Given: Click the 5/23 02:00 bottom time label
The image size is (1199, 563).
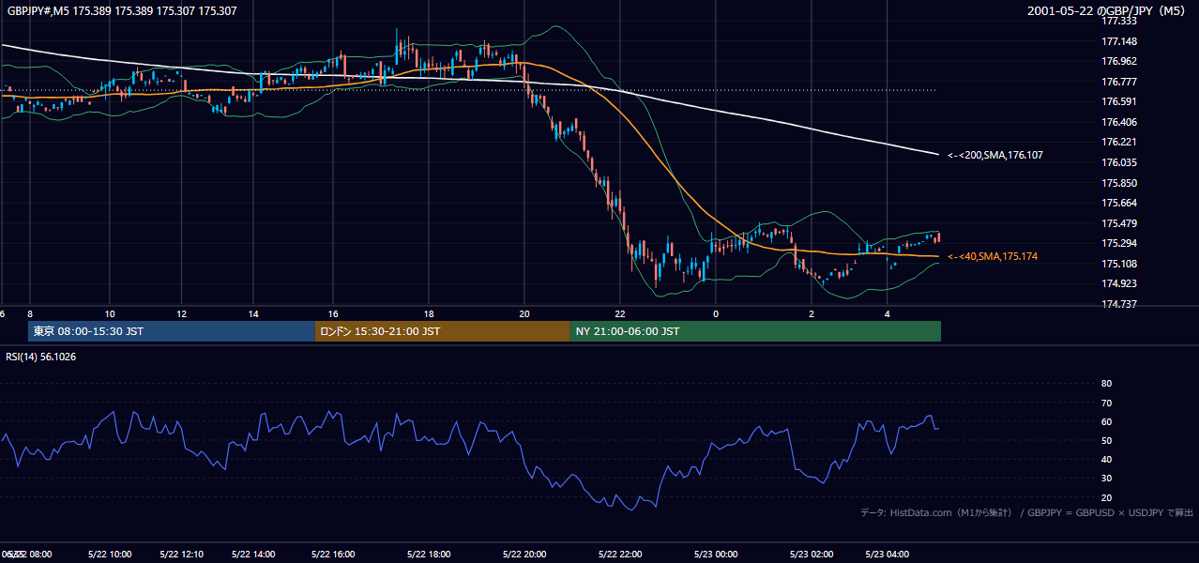Looking at the screenshot, I should [x=812, y=555].
